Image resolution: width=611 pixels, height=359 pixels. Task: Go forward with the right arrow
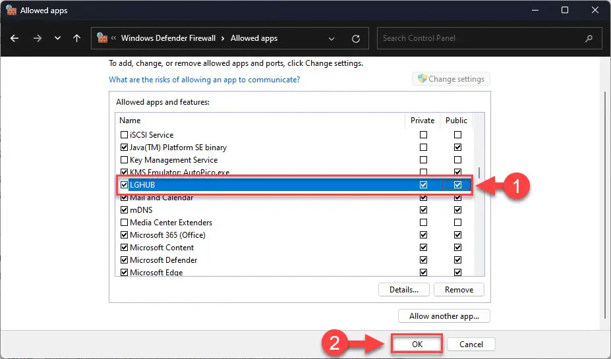(x=38, y=38)
